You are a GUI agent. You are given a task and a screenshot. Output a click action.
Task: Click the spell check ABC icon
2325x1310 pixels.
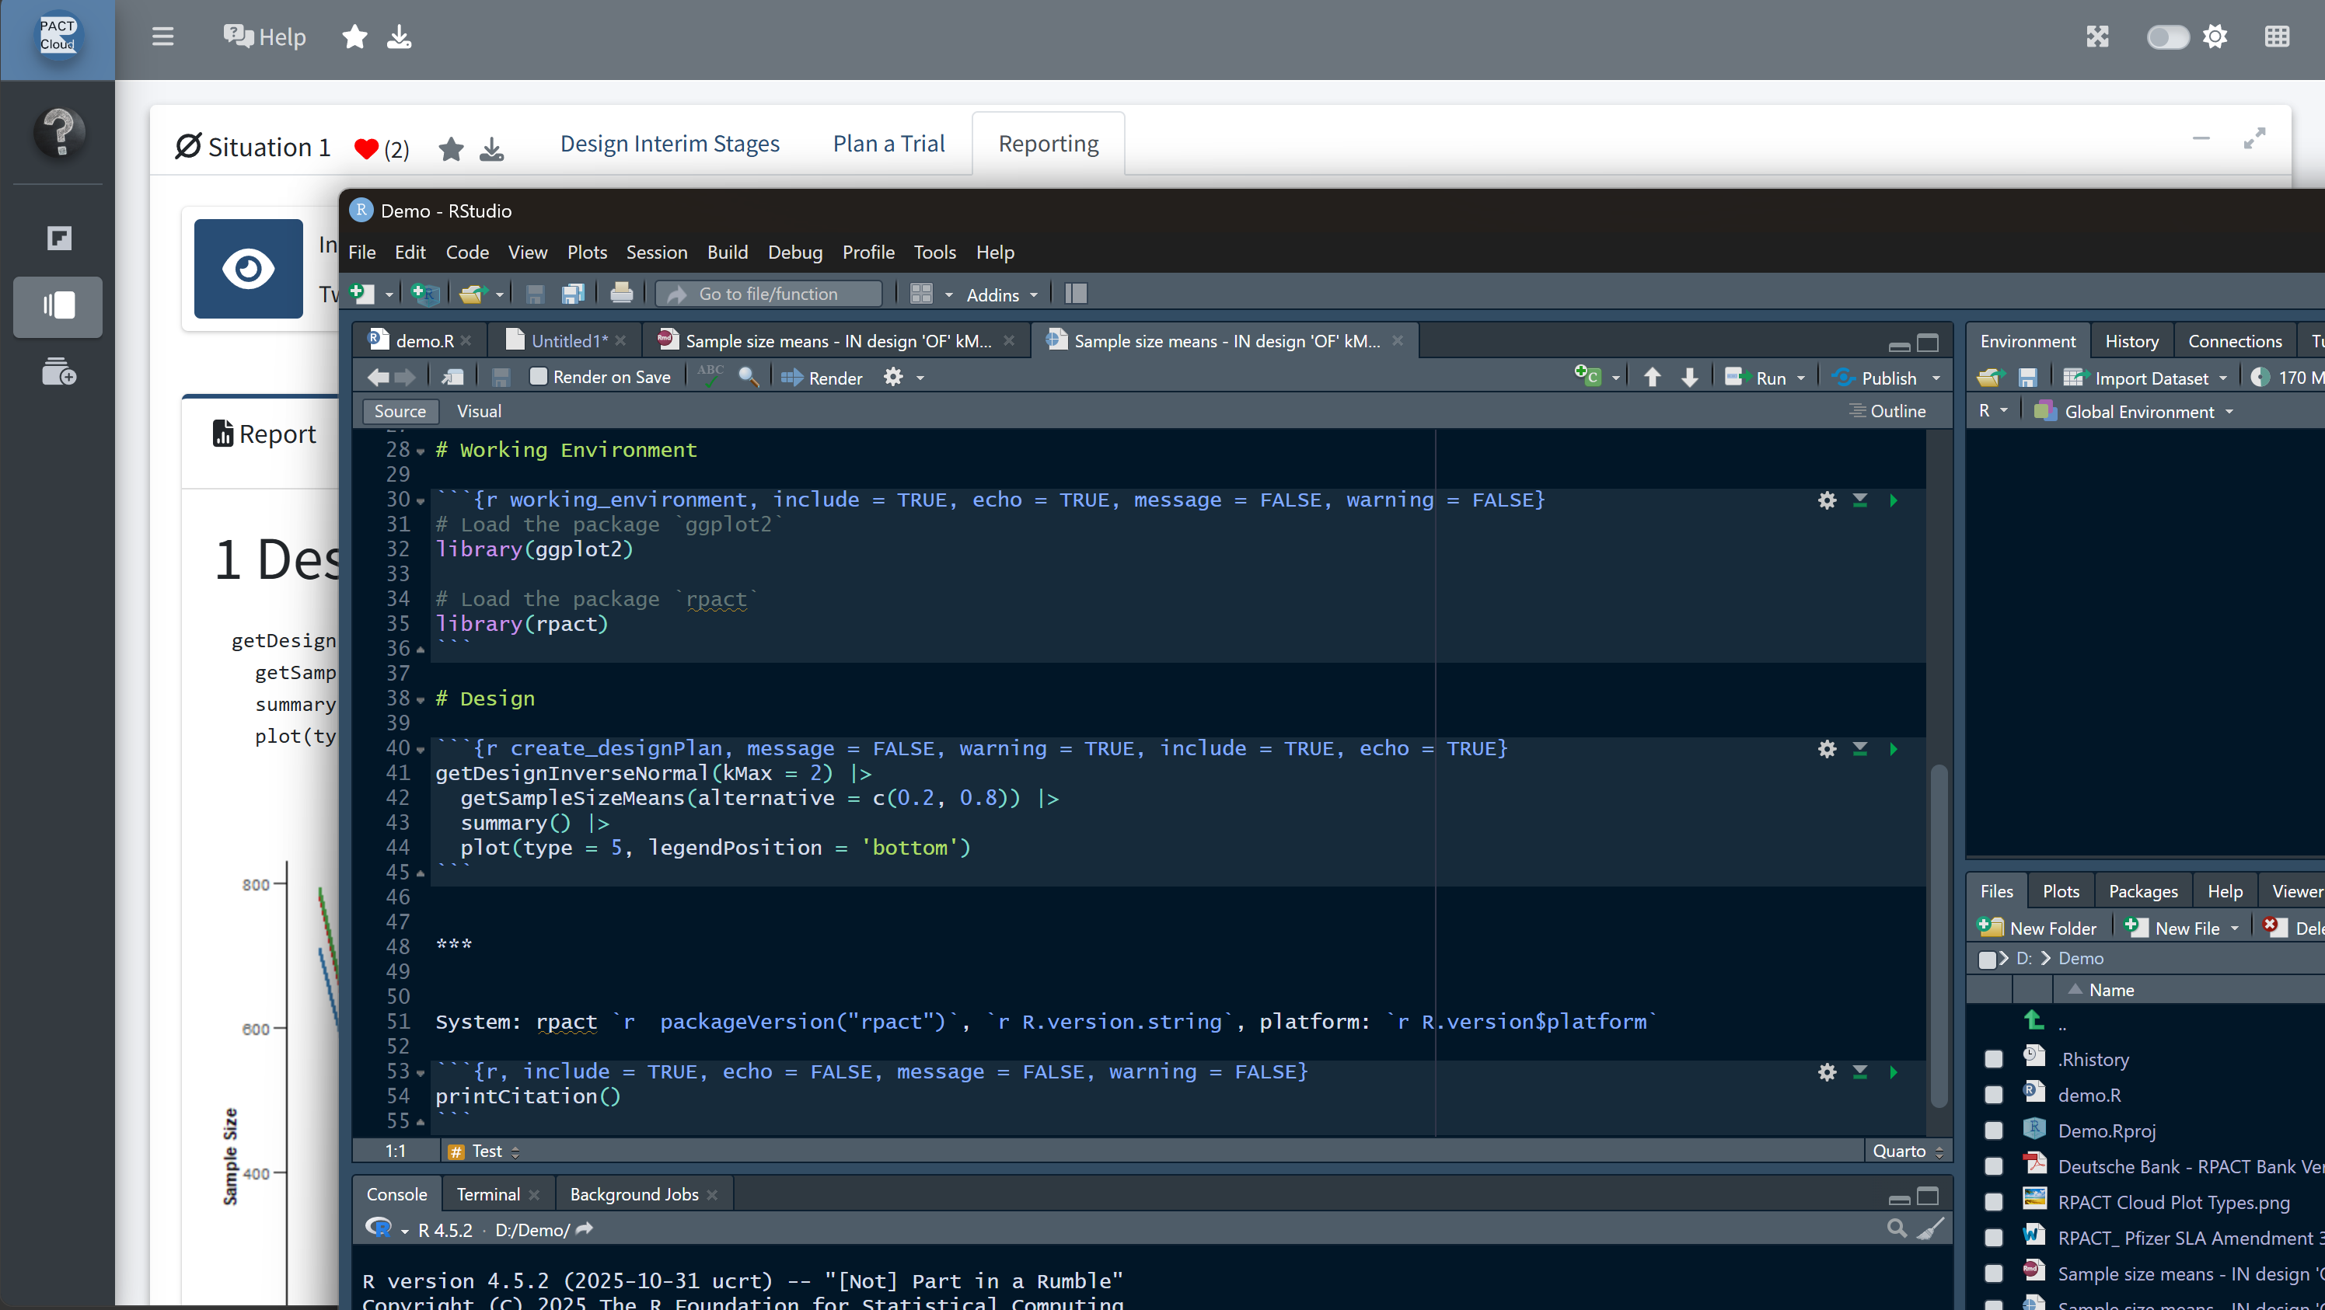[x=710, y=376]
